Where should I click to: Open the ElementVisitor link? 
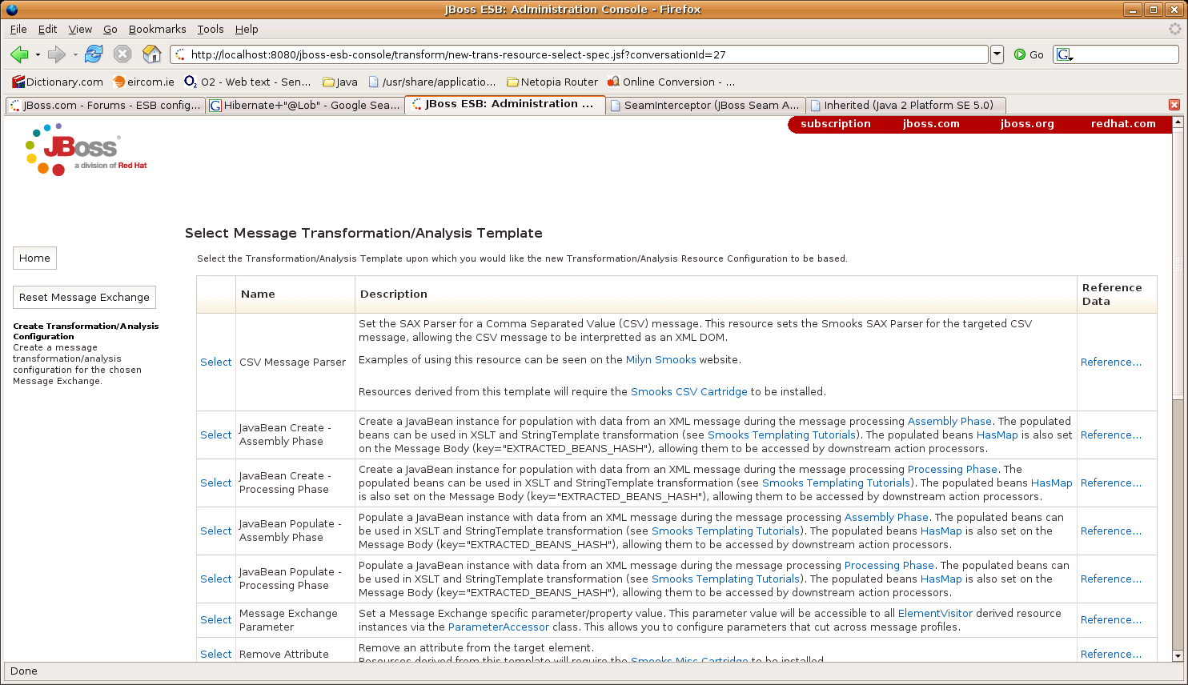(x=935, y=613)
